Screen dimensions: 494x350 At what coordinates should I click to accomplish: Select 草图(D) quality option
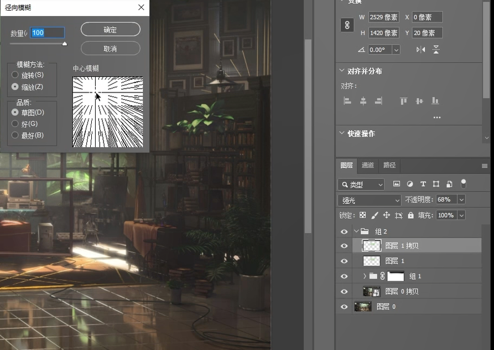[15, 112]
